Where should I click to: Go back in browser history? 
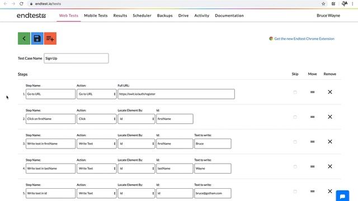5,4
